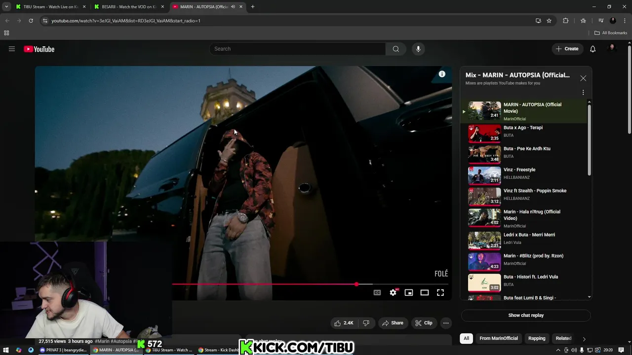This screenshot has width=632, height=355.
Task: Focus the YouTube search field
Action: [x=298, y=49]
